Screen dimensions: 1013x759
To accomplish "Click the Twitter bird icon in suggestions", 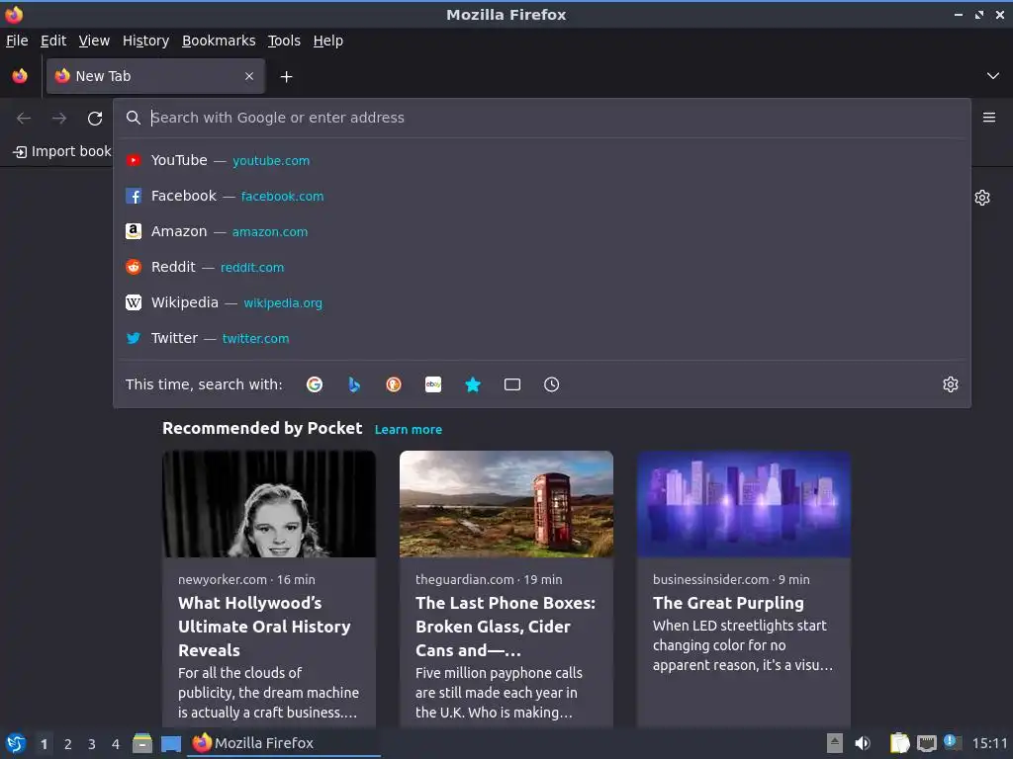I will [x=134, y=338].
